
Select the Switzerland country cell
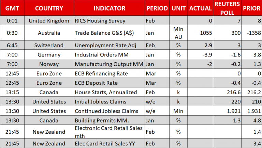pos(49,46)
